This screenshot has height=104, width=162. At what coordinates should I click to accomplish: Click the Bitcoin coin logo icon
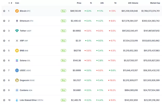pos(17,11)
